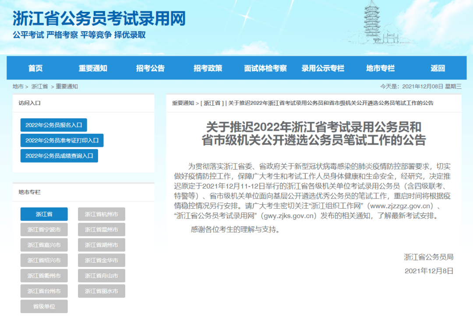The width and height of the screenshot is (473, 321).
Task: Select 浙江省金华市 region button
Action: (x=101, y=260)
